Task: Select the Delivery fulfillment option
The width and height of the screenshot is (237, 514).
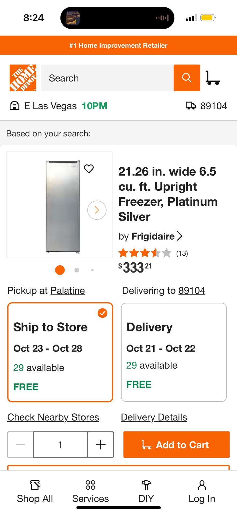Action: pyautogui.click(x=174, y=352)
